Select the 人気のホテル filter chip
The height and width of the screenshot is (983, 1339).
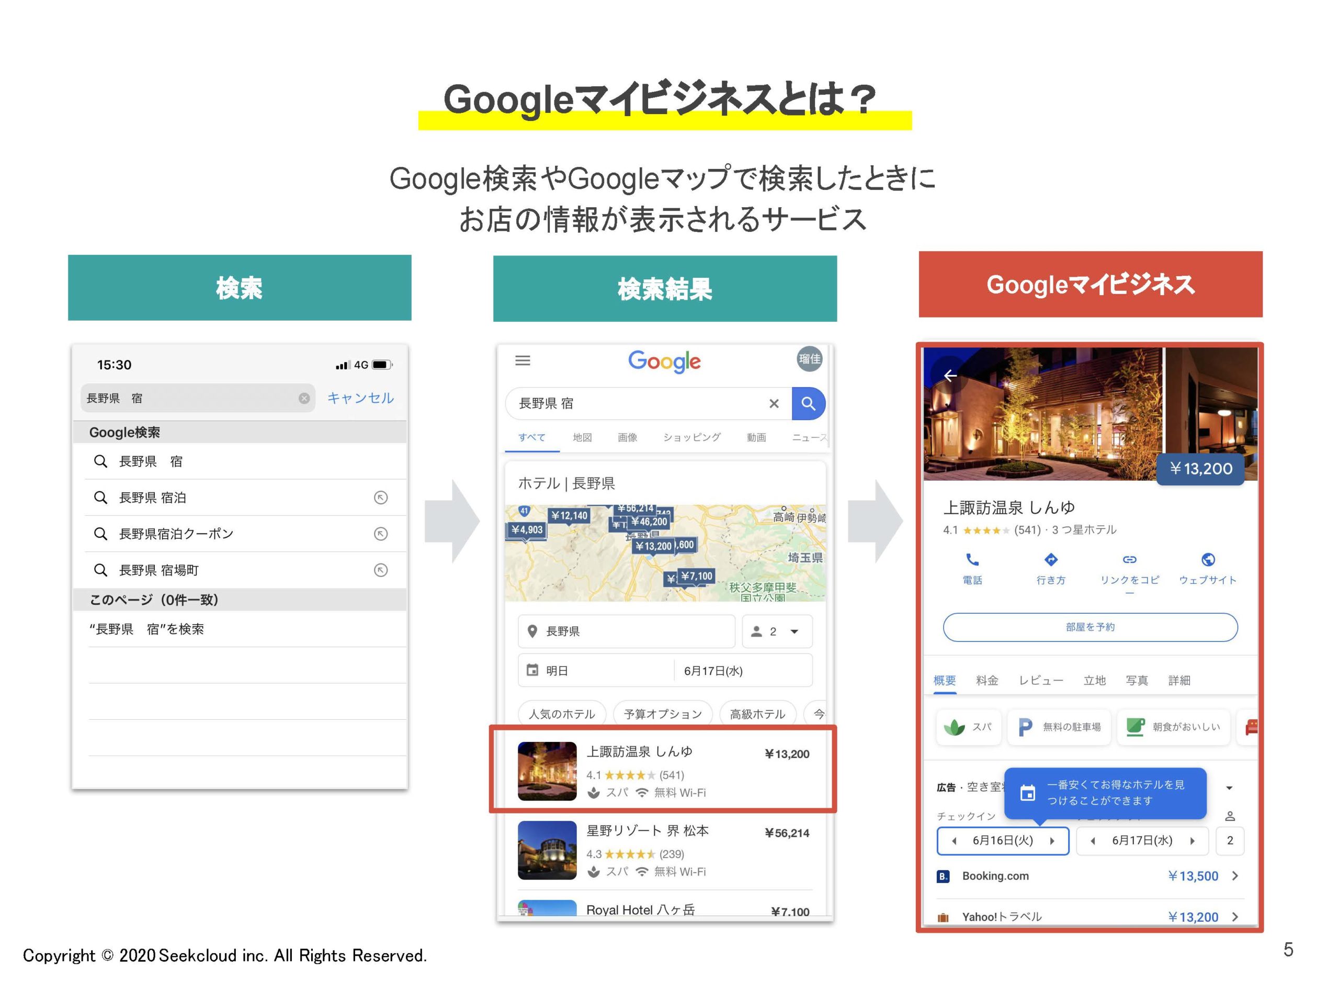pos(562,714)
